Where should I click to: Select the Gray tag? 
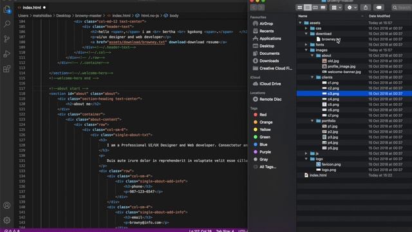pyautogui.click(x=263, y=159)
